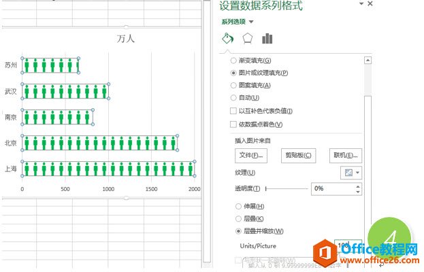
Task: Open the task pane options arrow
Action: pyautogui.click(x=361, y=3)
